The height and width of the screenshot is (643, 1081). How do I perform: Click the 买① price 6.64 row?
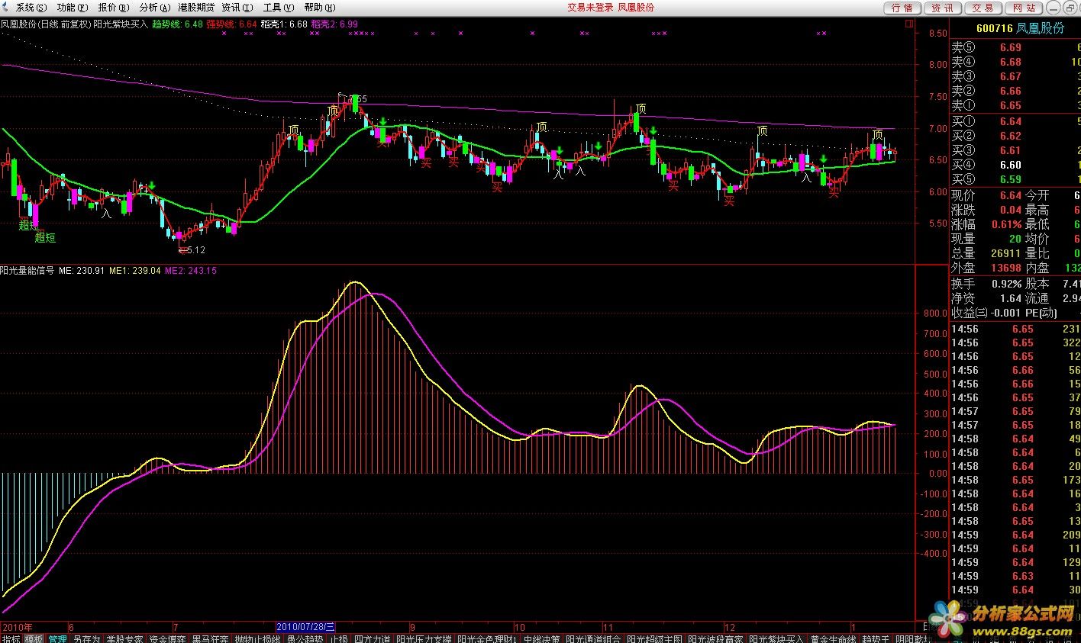[1015, 121]
